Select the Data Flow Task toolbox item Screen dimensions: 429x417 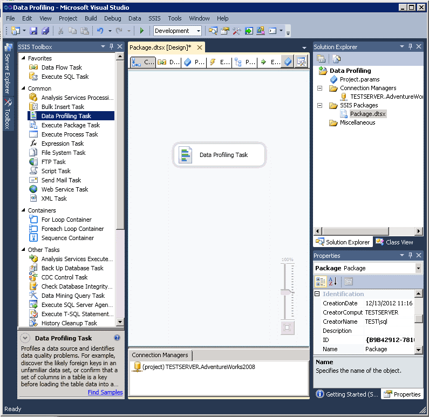point(62,67)
